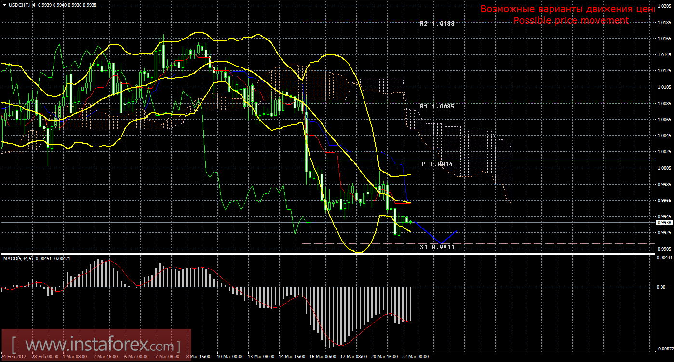Select the R1 1.0085 resistance label
674x362 pixels.
pos(437,106)
